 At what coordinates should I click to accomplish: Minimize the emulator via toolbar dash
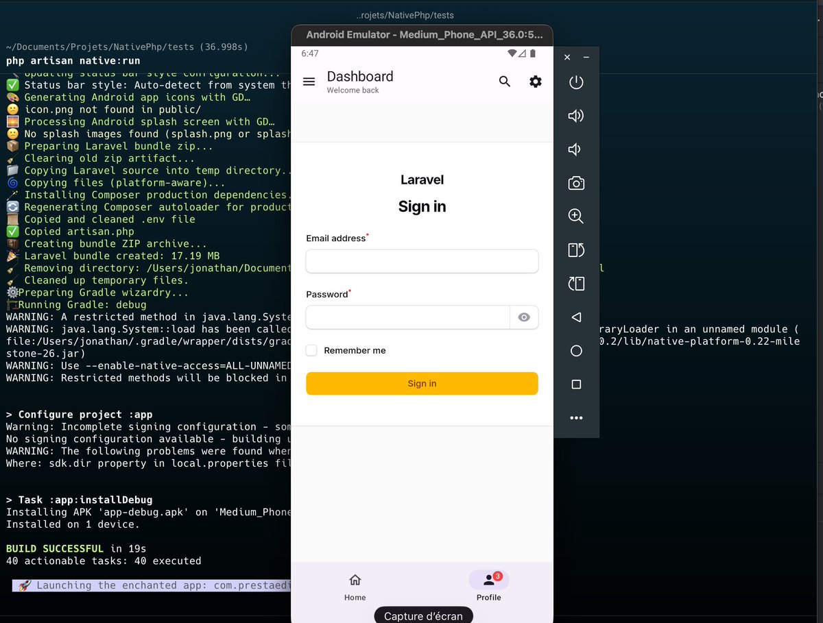point(586,58)
